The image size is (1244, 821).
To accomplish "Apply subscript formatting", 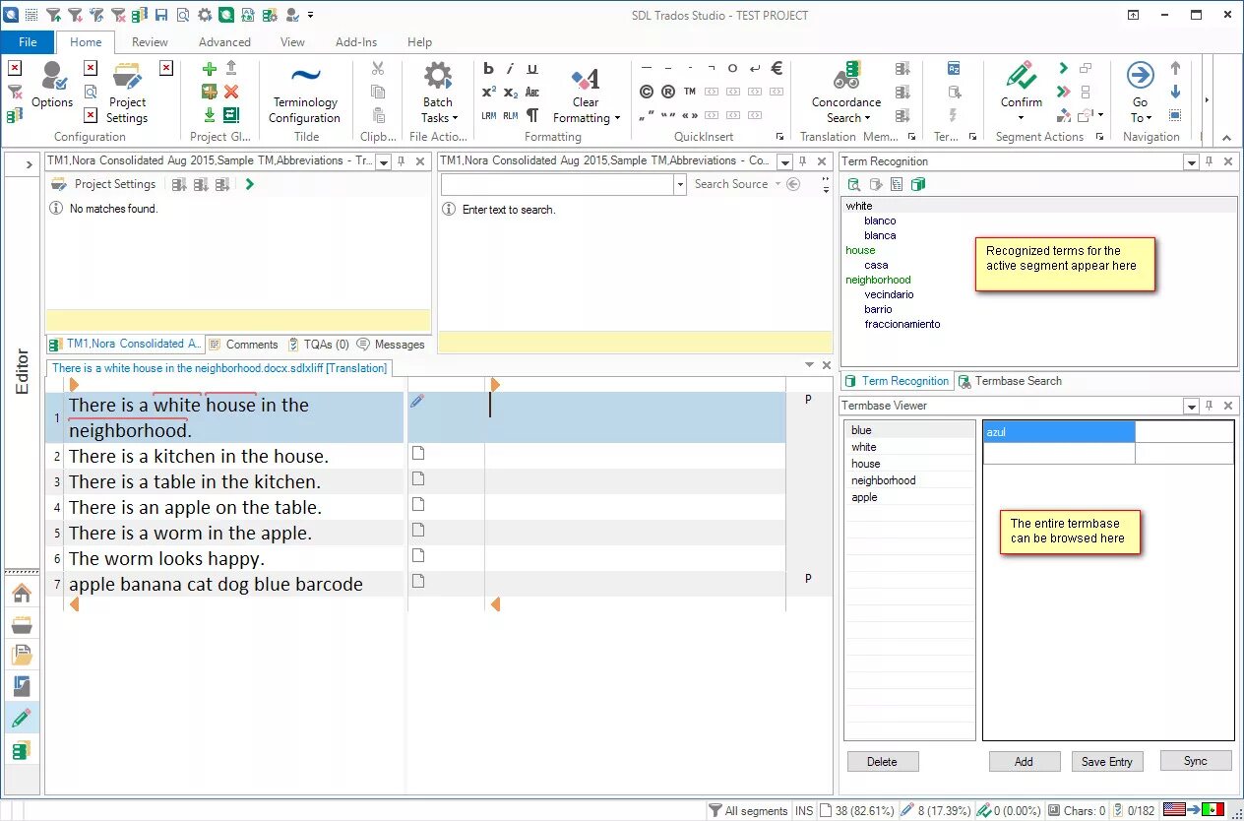I will 511,92.
